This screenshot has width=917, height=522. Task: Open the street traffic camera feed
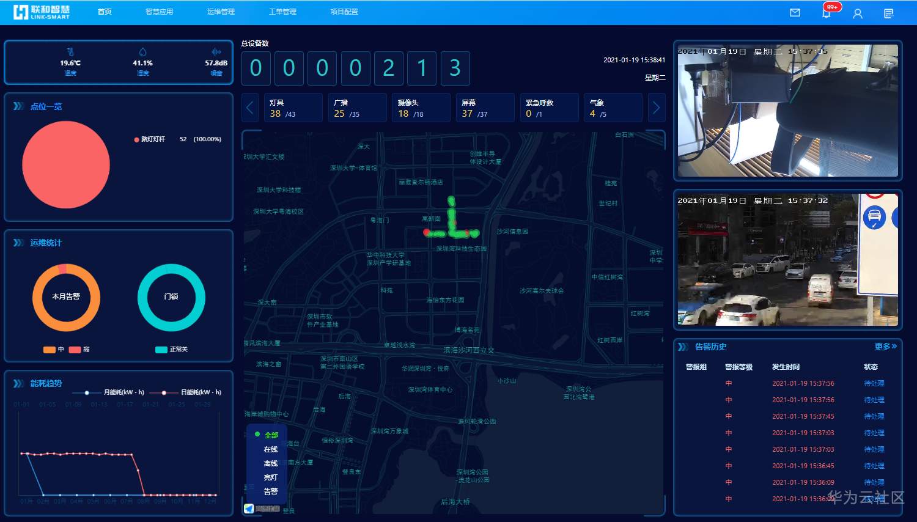coord(788,260)
